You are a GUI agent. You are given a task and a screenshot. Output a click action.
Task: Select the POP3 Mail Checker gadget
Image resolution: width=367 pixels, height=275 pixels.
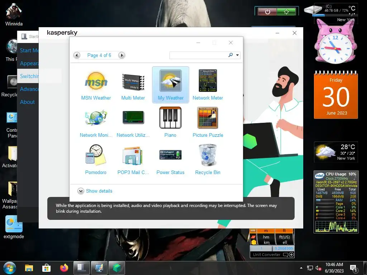click(133, 159)
